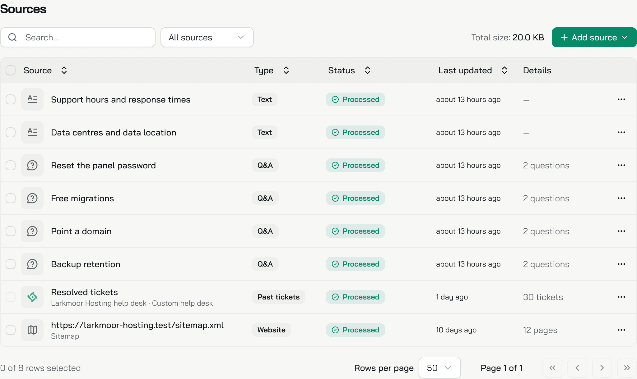Sort by the Last updated column

[473, 71]
